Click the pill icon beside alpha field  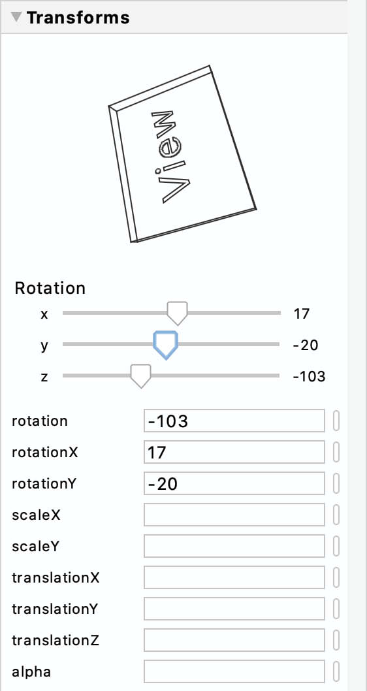pos(336,671)
